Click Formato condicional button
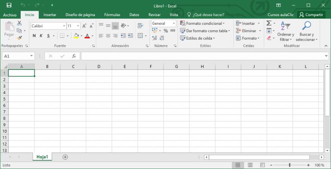This screenshot has width=331, height=169. tap(203, 24)
